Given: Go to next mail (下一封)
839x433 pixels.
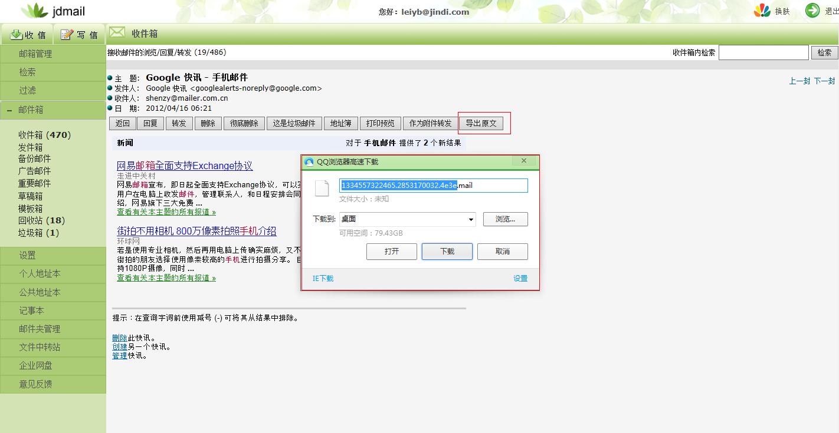Looking at the screenshot, I should pos(824,81).
